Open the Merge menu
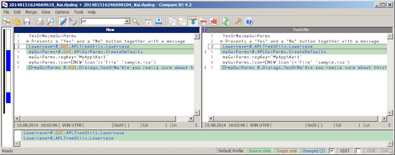The image size is (395, 155). coord(31,12)
